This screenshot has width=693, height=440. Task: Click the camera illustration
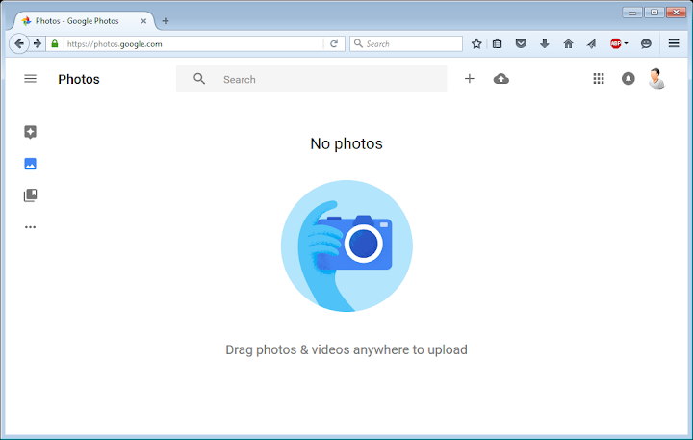pos(346,246)
